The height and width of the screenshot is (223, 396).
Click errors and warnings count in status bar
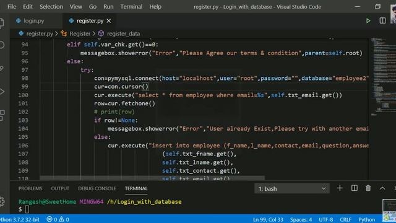pos(58,219)
